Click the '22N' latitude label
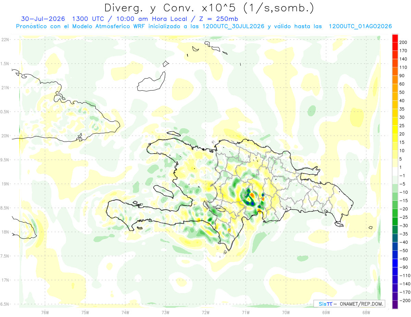 click(x=5, y=39)
